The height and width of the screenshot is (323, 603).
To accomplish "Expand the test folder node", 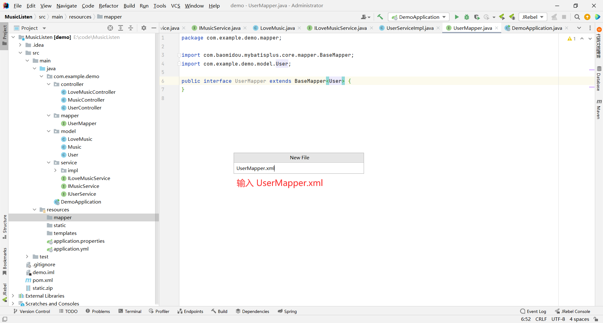I will coord(27,257).
